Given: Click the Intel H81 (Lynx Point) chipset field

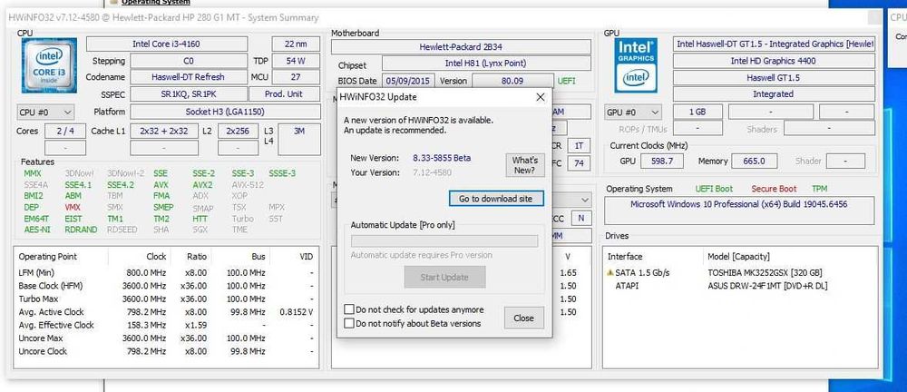Looking at the screenshot, I should [x=486, y=64].
